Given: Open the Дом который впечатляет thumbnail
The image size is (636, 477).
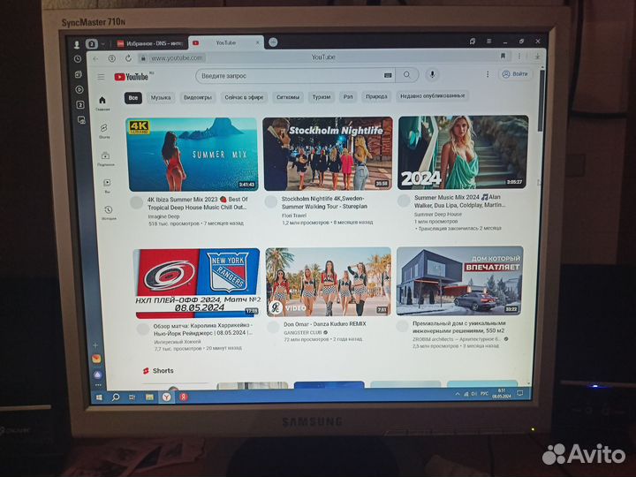Looking at the screenshot, I should (459, 281).
